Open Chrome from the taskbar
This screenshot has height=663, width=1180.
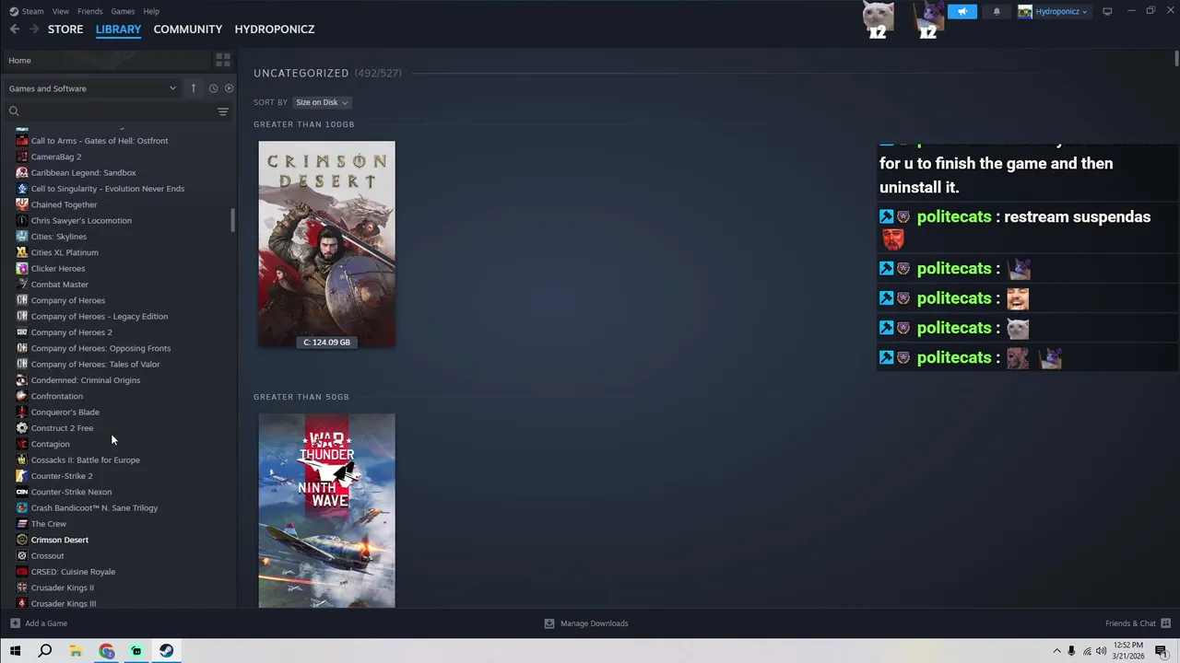(107, 651)
